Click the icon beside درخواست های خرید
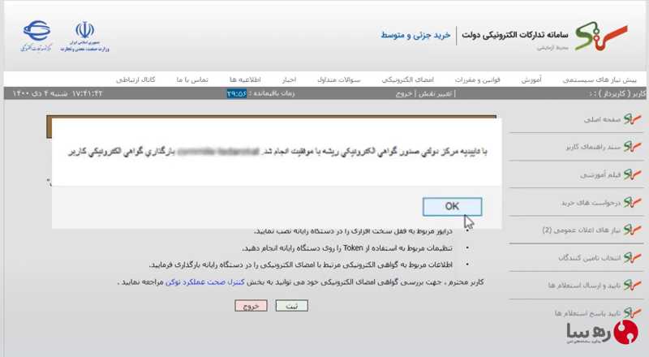This screenshot has height=357, width=649. coord(633,203)
